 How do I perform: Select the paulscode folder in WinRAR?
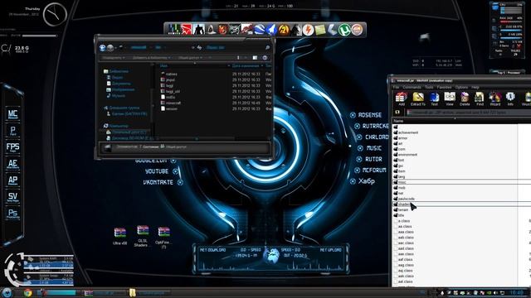click(x=404, y=199)
